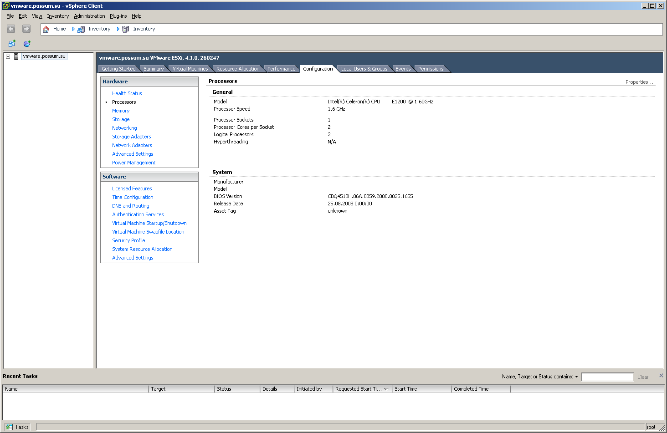This screenshot has width=667, height=433.
Task: Open Virtual Machine Swapfile Location link
Action: pos(148,232)
